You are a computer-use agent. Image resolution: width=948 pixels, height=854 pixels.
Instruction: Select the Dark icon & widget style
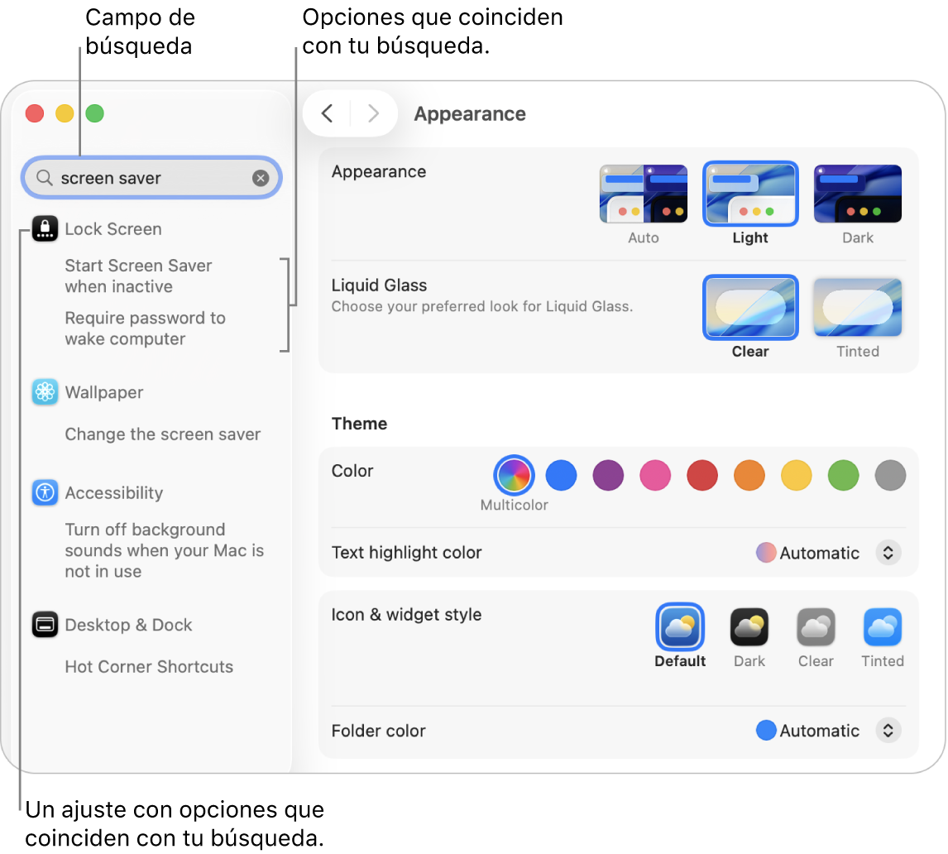(749, 627)
